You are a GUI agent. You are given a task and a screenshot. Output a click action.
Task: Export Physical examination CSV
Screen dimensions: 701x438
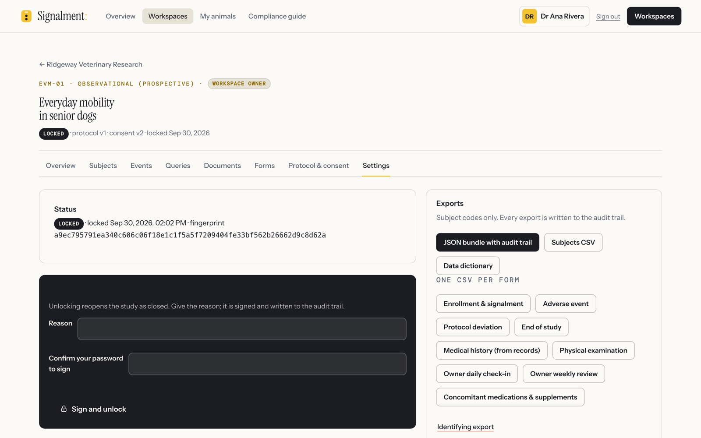[x=593, y=350]
